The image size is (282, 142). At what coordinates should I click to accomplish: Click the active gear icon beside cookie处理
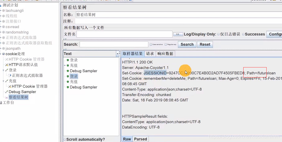(x=4, y=54)
